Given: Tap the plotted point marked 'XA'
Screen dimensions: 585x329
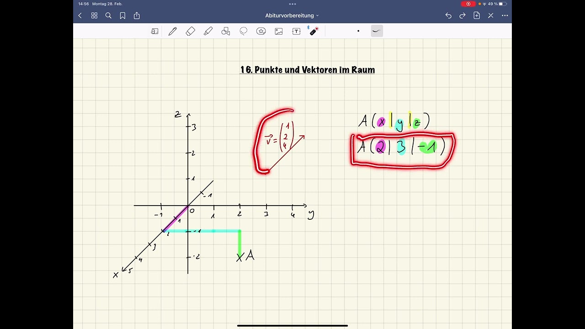Looking at the screenshot, I should coord(245,256).
